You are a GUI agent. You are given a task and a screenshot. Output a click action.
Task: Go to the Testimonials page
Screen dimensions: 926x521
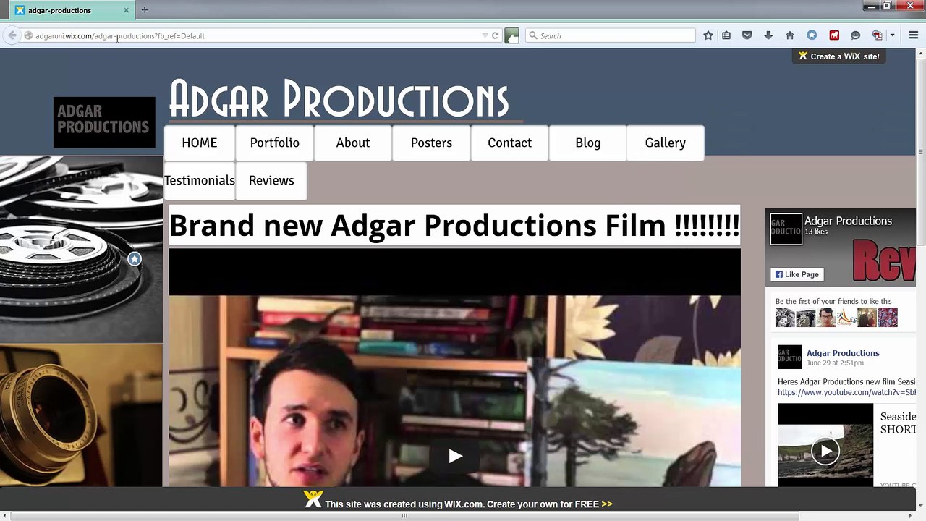[x=200, y=180]
